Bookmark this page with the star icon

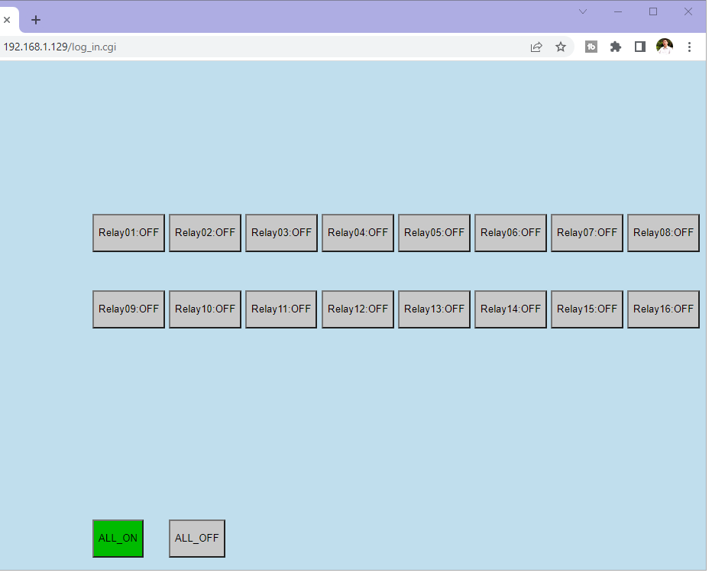[561, 47]
